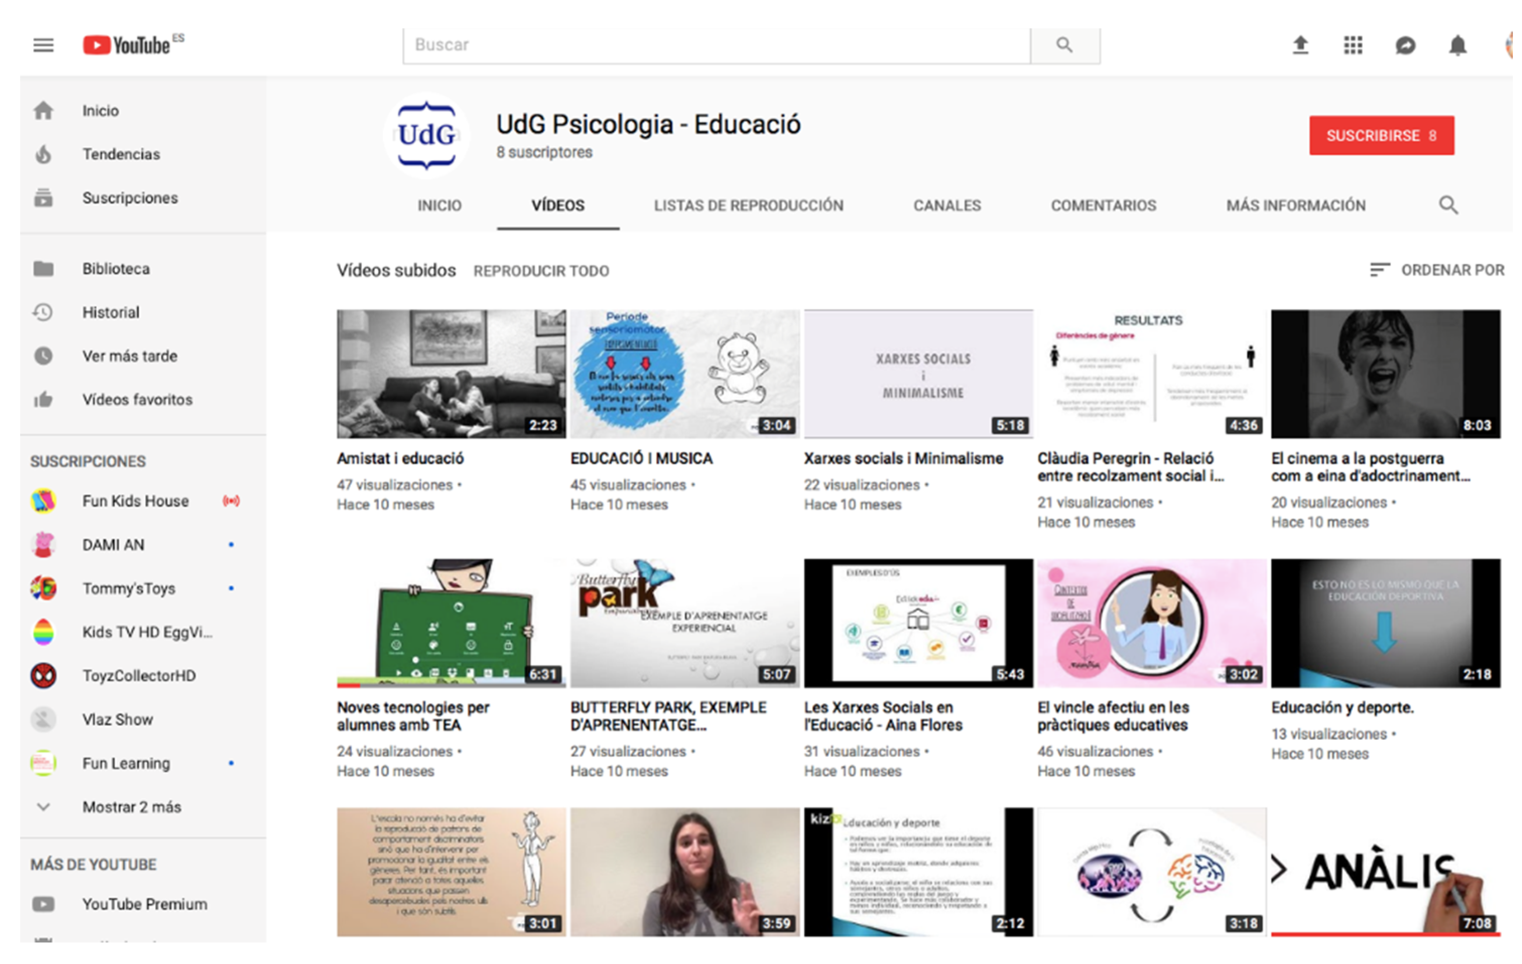Screen dimensions: 1522x964
Task: Open the Canales tab
Action: (x=947, y=206)
